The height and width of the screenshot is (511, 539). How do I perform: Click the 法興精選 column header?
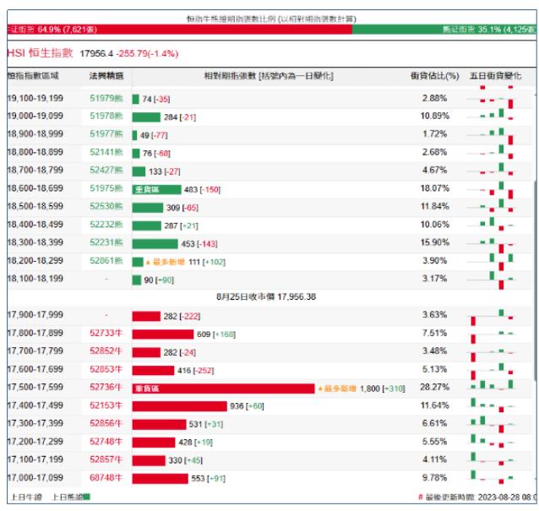[106, 76]
